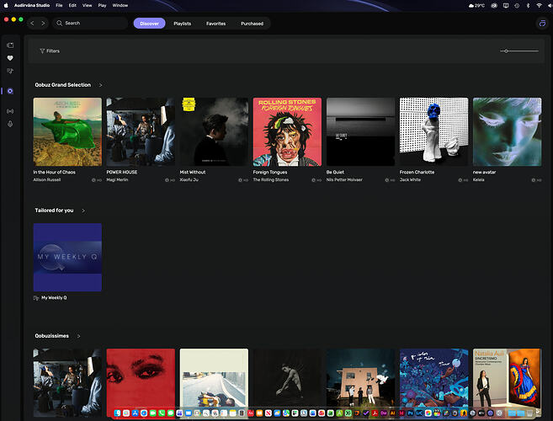Open Favorites heart icon in sidebar
Image resolution: width=553 pixels, height=421 pixels.
tap(10, 58)
